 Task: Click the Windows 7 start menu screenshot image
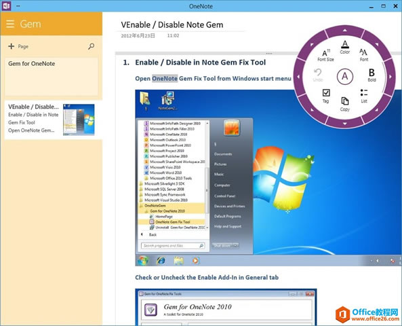(x=268, y=178)
